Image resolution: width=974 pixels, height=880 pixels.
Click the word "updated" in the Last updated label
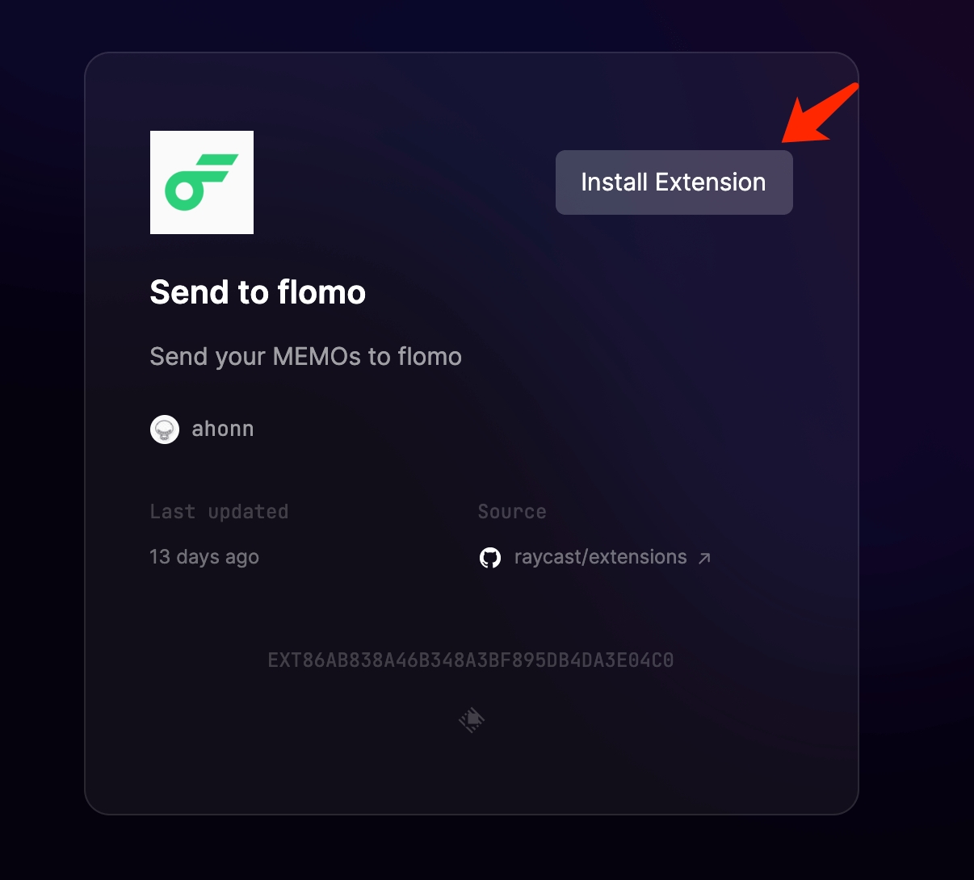pyautogui.click(x=248, y=512)
